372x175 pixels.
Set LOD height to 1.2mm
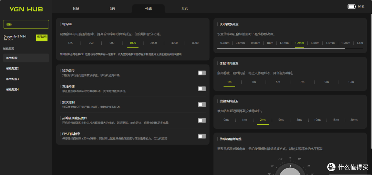(x=299, y=43)
